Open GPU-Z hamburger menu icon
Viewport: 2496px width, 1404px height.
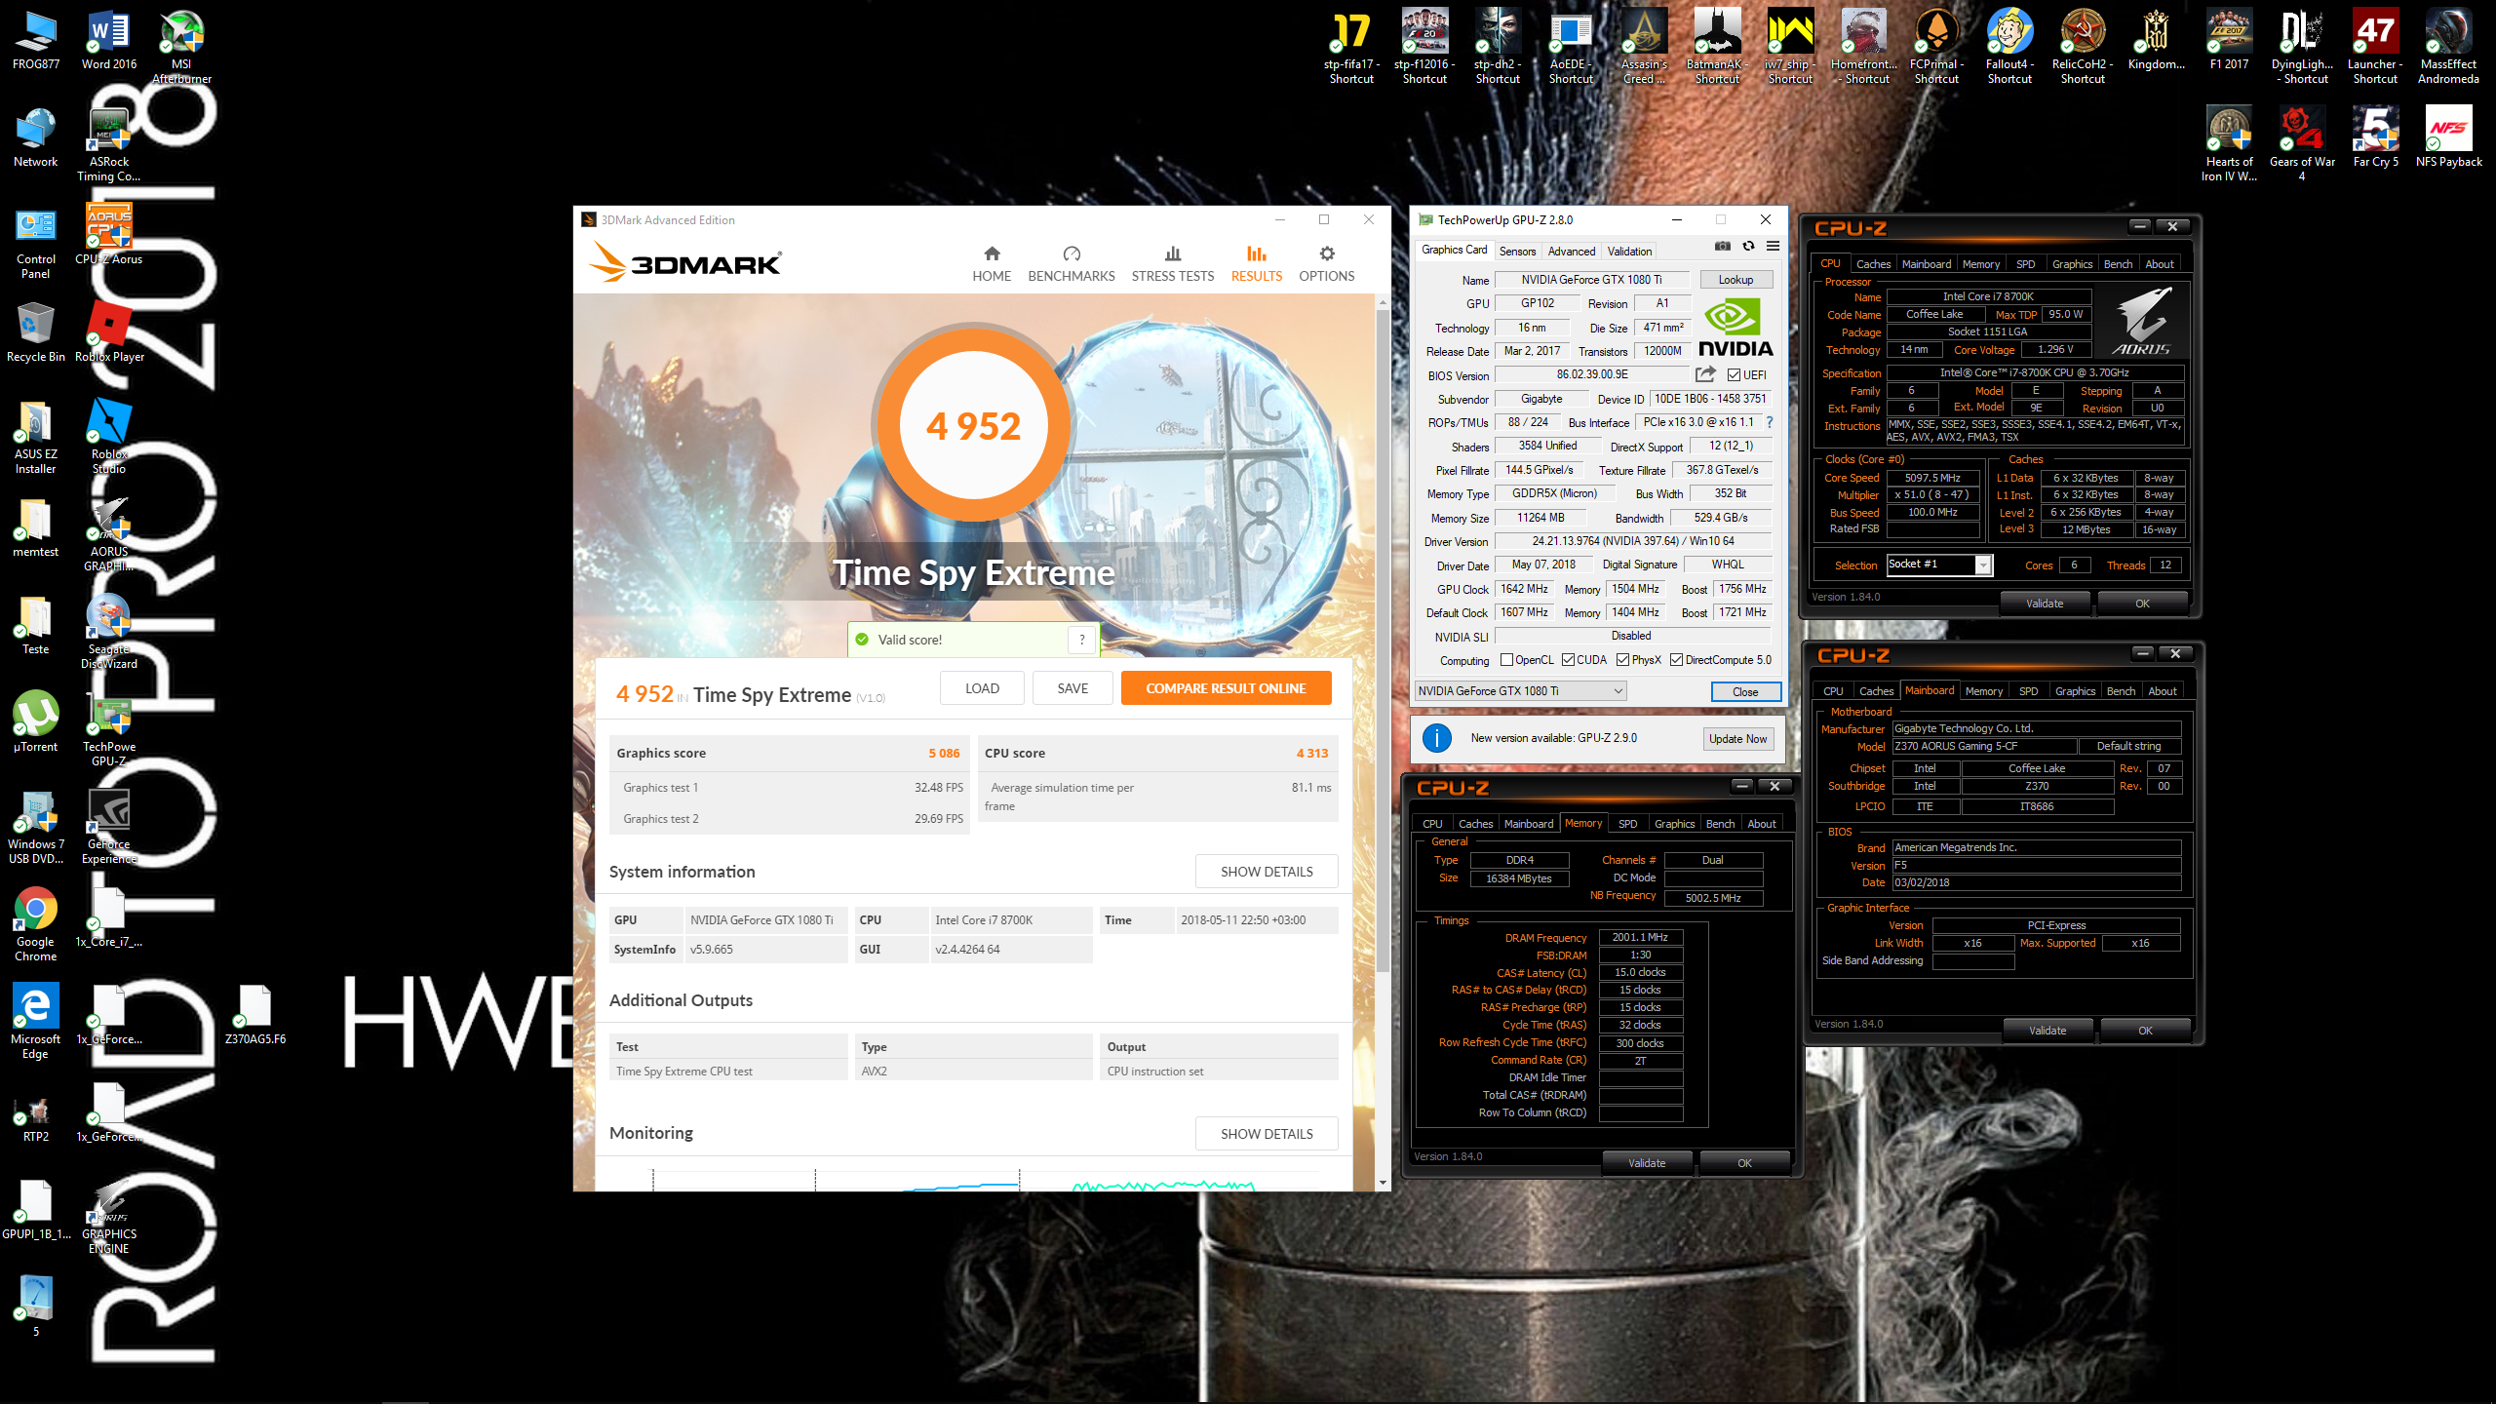[1773, 247]
